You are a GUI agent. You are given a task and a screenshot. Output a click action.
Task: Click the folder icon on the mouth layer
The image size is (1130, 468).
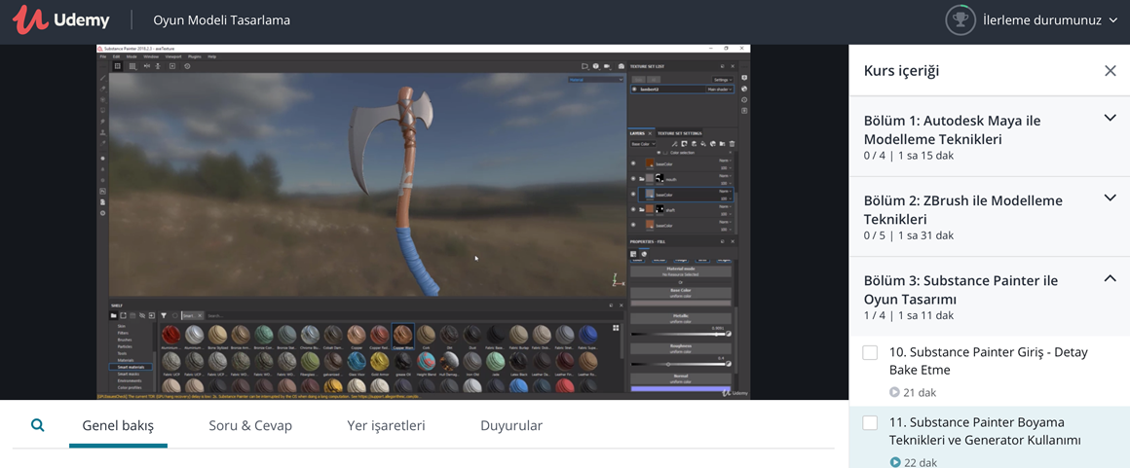click(641, 179)
